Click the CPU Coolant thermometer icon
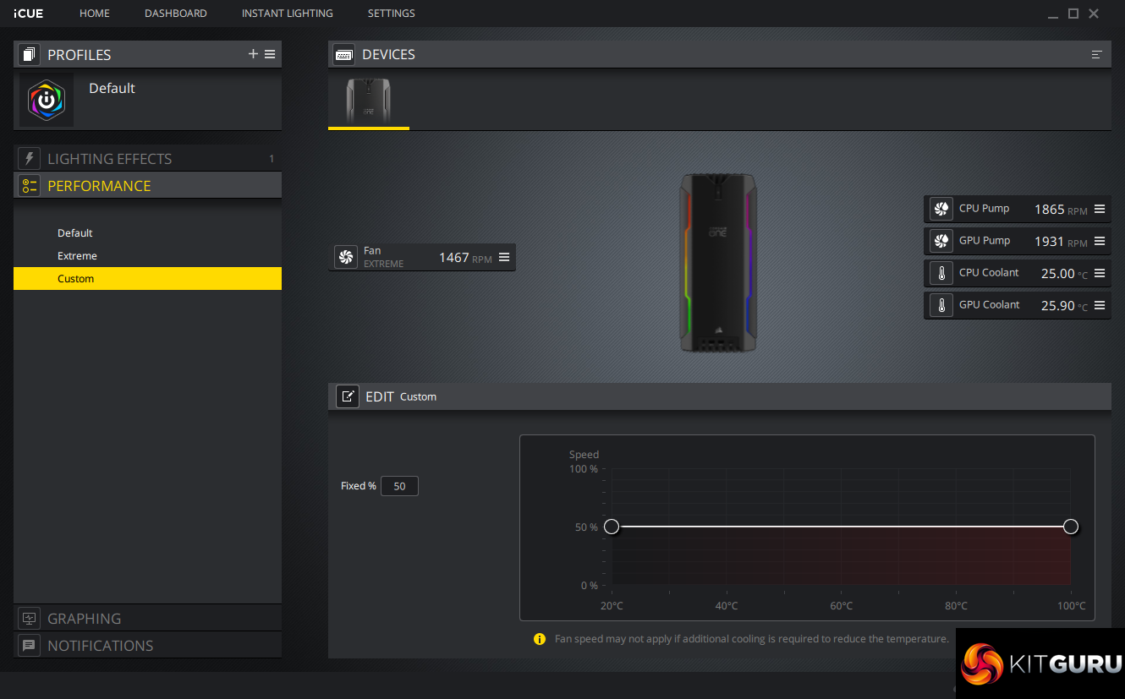This screenshot has width=1125, height=699. click(941, 273)
